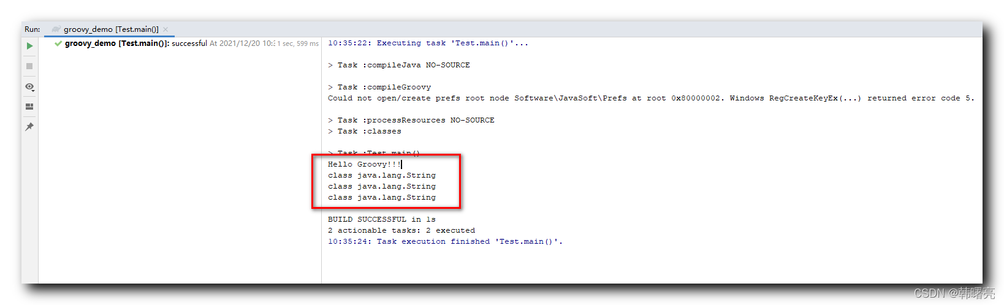
Task: Click the gray Stop square icon
Action: coord(29,66)
